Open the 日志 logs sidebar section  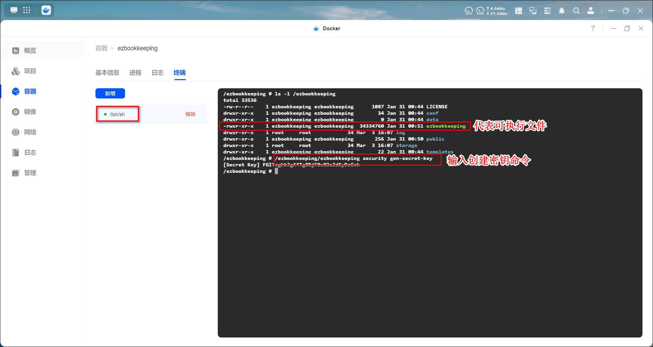(30, 152)
